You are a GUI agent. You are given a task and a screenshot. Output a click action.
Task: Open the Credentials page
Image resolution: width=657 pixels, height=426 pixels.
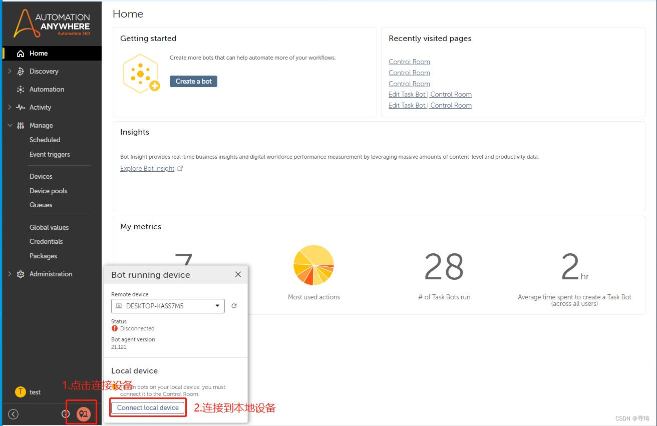tap(46, 242)
